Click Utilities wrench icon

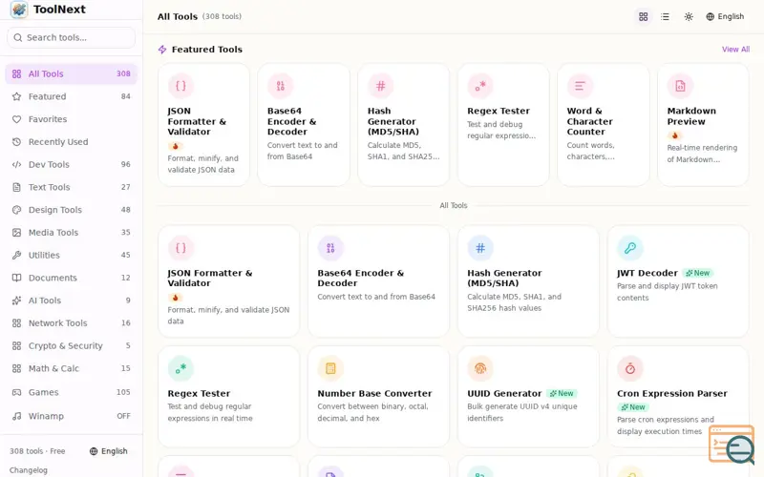(x=16, y=255)
